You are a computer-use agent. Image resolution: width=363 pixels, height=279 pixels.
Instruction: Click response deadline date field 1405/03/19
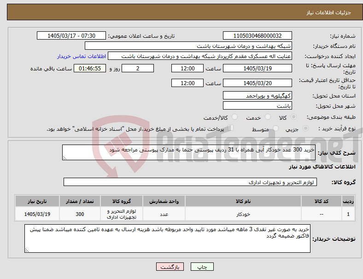tap(257, 68)
